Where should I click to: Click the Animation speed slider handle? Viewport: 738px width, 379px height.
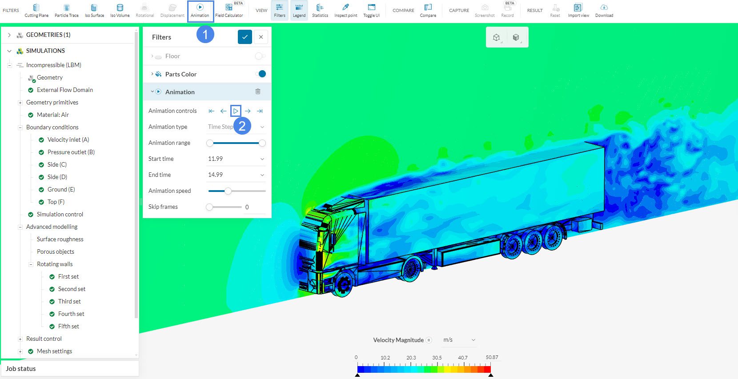coord(228,191)
